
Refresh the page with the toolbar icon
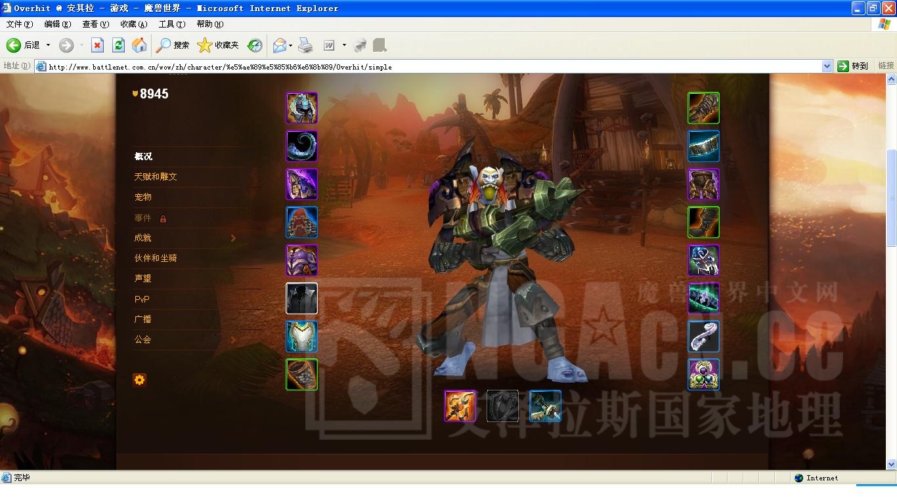118,45
